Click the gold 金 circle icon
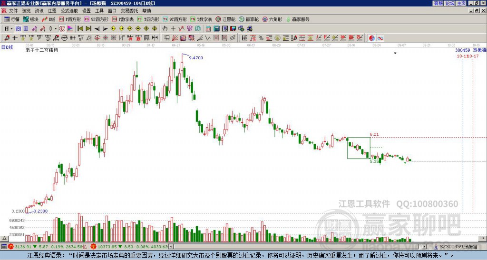This screenshot has height=260, width=487. [277, 38]
